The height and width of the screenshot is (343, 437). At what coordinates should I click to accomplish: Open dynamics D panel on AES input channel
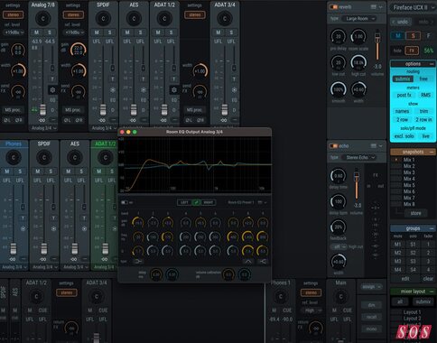[144, 110]
